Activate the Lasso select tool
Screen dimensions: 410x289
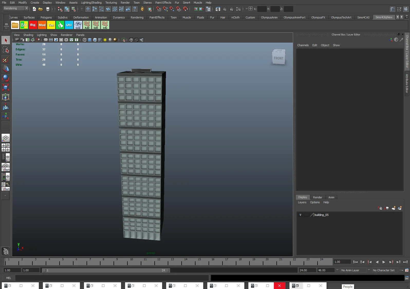pos(6,50)
